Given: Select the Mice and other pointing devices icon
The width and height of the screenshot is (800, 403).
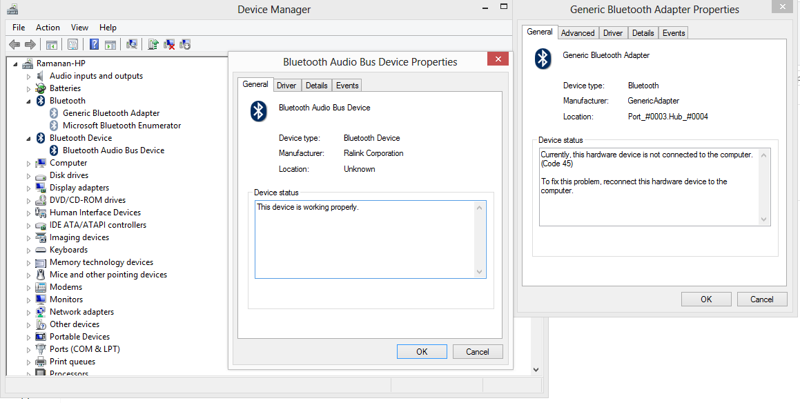Looking at the screenshot, I should [41, 275].
